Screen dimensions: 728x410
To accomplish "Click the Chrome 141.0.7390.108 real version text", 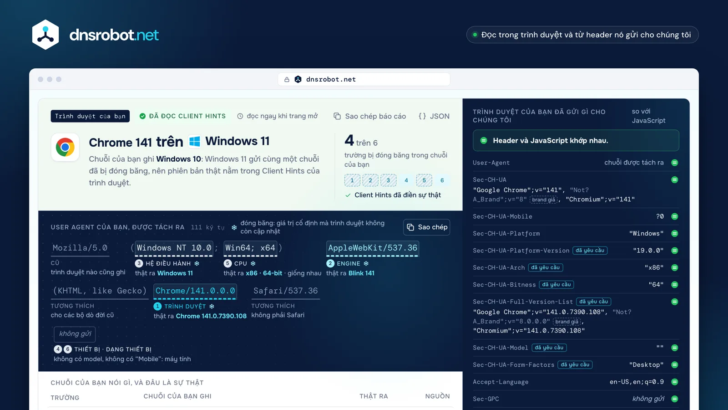I will [x=211, y=316].
